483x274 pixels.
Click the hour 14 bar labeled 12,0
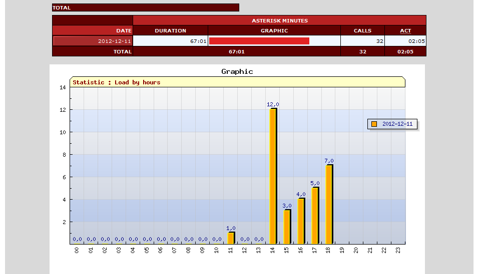(273, 176)
